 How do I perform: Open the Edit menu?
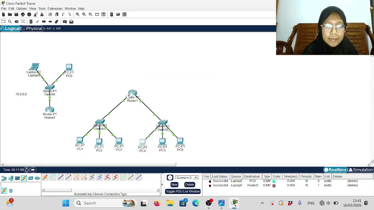click(x=11, y=8)
